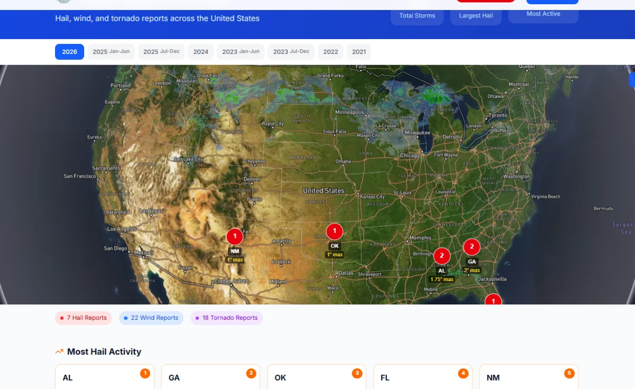Click the orange rank 5 badge
The width and height of the screenshot is (635, 389).
pyautogui.click(x=569, y=374)
